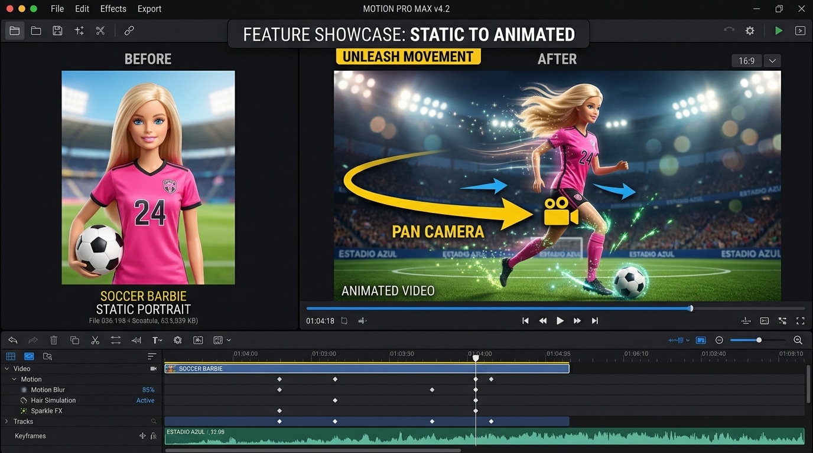Click the playback progress bar handle
This screenshot has width=813, height=453.
[x=691, y=308]
